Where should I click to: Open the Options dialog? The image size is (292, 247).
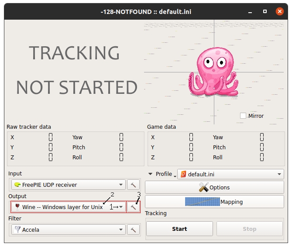pos(214,187)
